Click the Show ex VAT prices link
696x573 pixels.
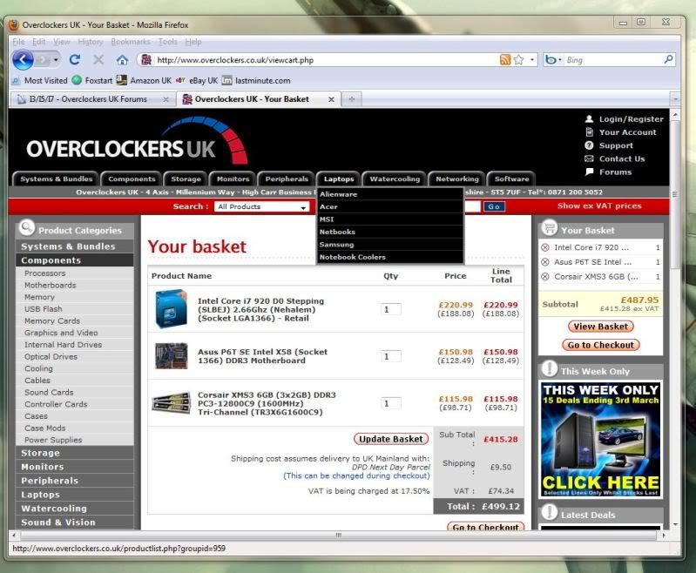tap(599, 206)
